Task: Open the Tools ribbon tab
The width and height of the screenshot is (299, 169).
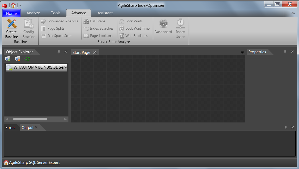Action: (x=56, y=13)
